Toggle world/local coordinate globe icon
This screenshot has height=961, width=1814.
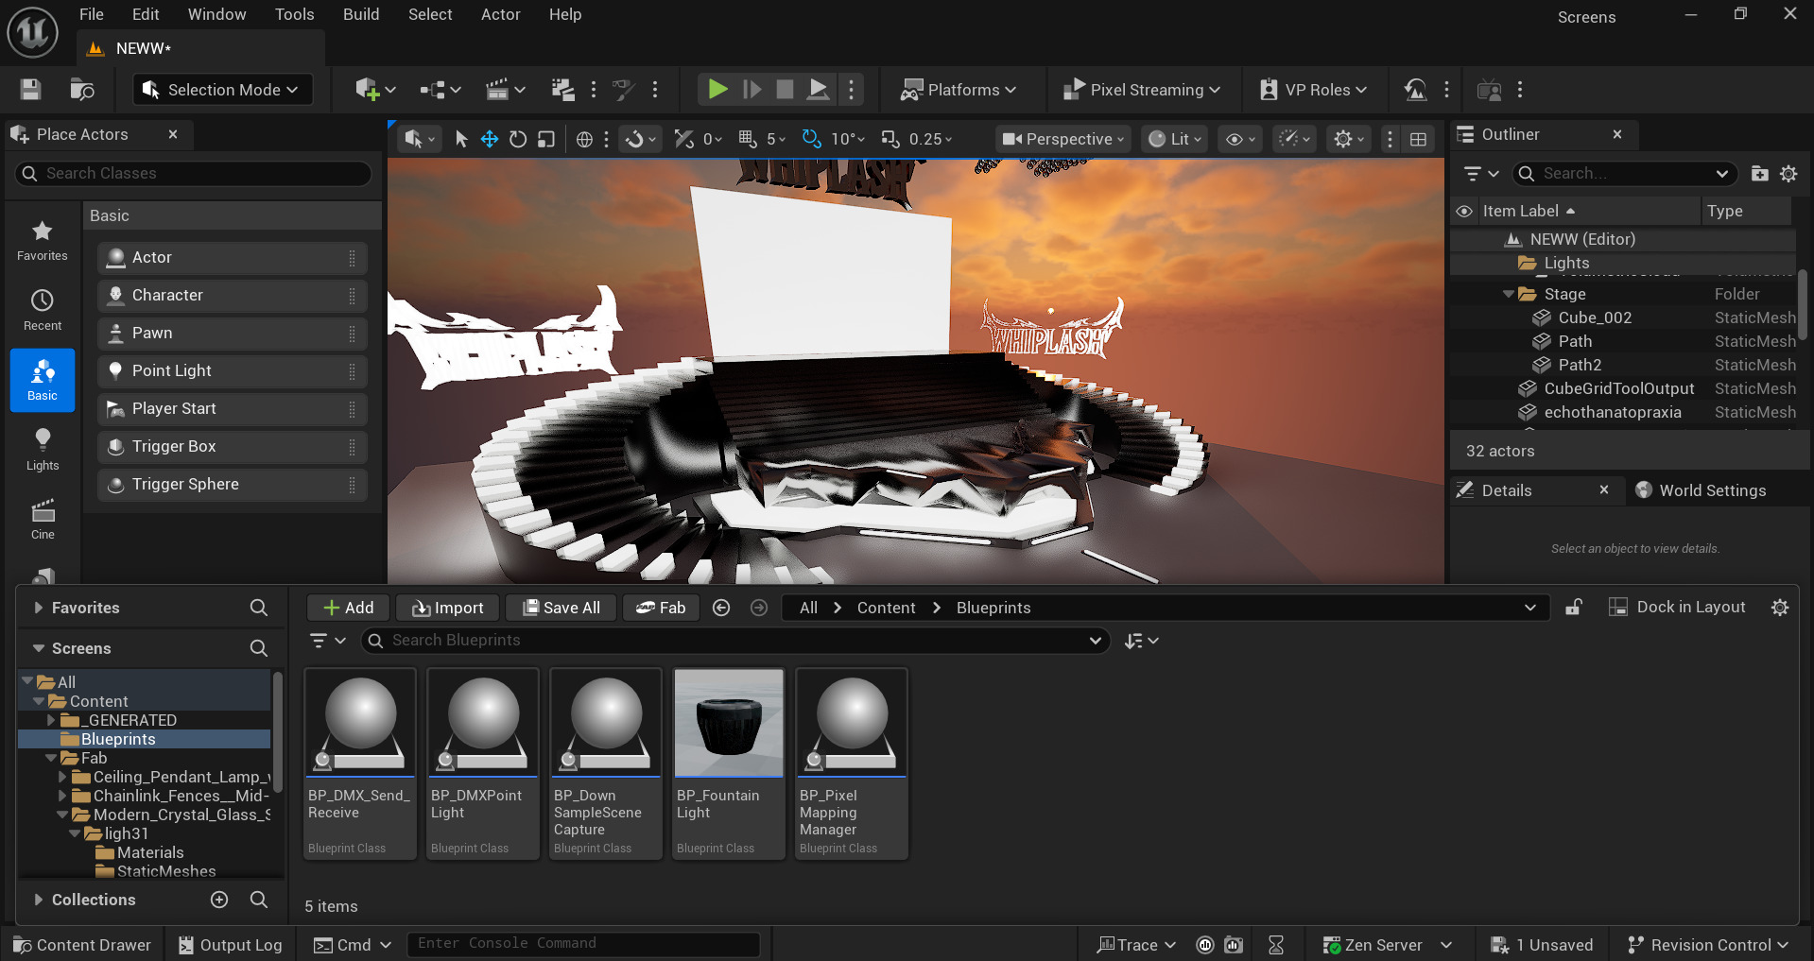tap(584, 139)
